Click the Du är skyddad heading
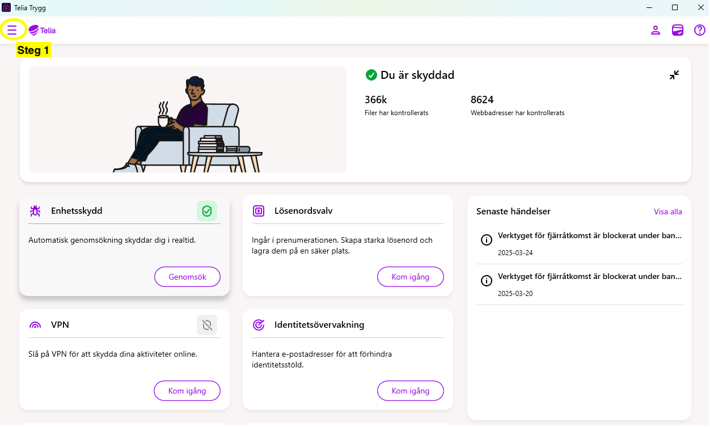The height and width of the screenshot is (427, 710). point(417,75)
